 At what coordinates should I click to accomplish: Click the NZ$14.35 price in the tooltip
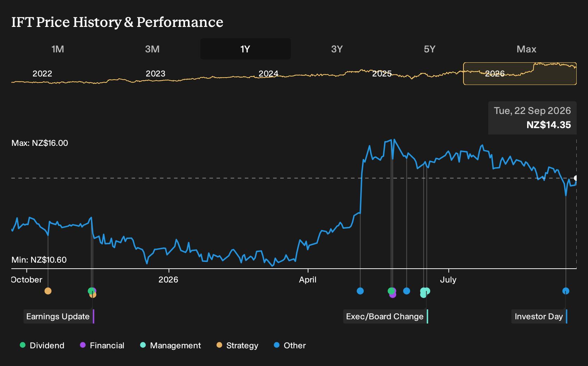pyautogui.click(x=549, y=125)
